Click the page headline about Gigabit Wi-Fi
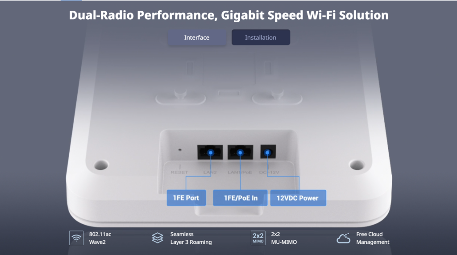The height and width of the screenshot is (255, 457). click(228, 15)
